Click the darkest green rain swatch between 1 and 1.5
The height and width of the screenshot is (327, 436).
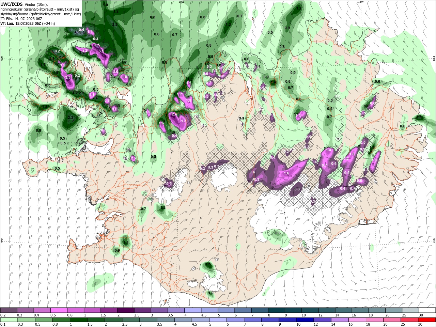(x=78, y=320)
